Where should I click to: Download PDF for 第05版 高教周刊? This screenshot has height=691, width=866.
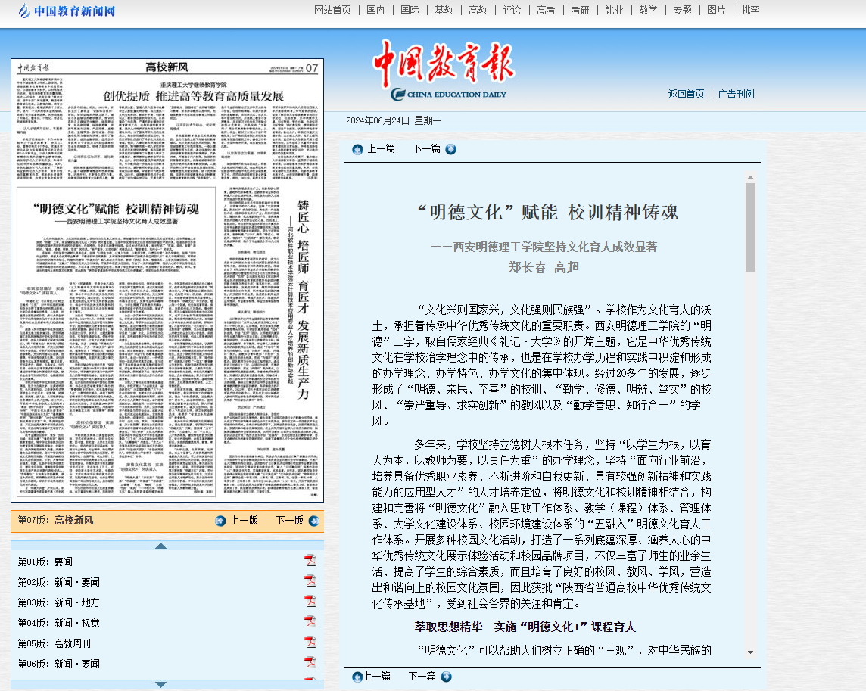pyautogui.click(x=310, y=643)
